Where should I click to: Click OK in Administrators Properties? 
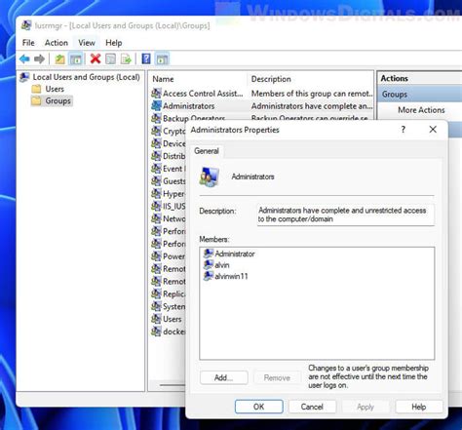[259, 407]
